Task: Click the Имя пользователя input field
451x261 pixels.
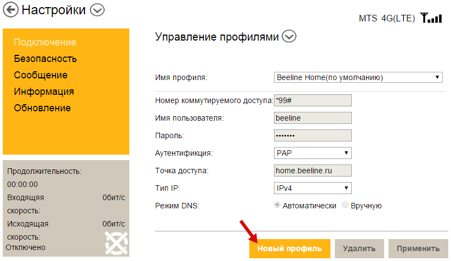Action: pos(312,118)
